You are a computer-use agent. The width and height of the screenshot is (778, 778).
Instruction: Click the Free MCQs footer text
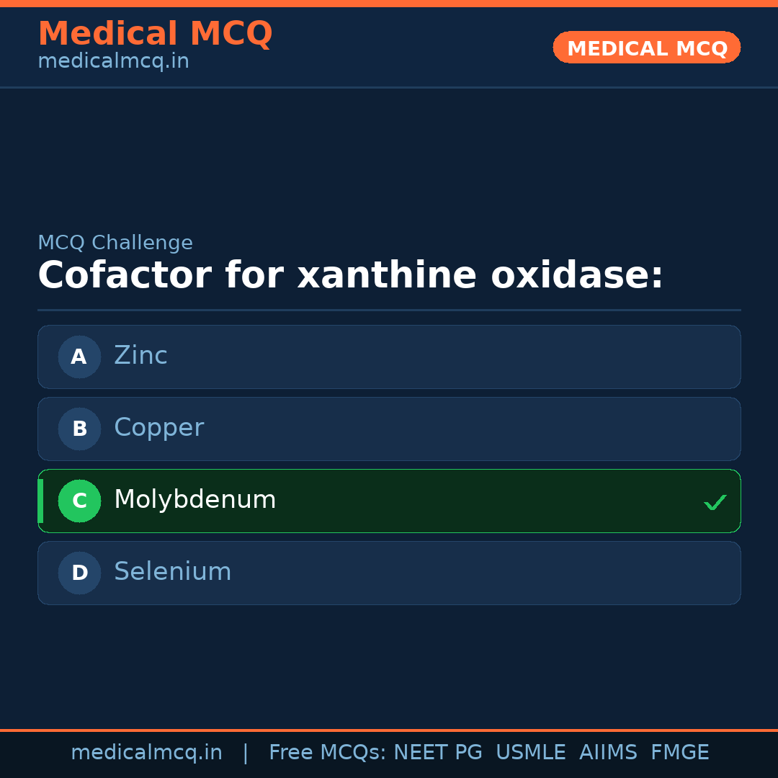(327, 753)
